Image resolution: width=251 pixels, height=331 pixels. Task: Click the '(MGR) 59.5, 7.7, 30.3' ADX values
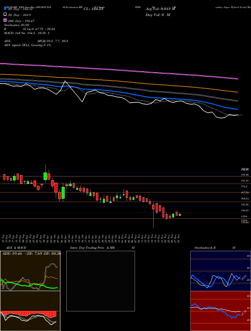[52, 41]
